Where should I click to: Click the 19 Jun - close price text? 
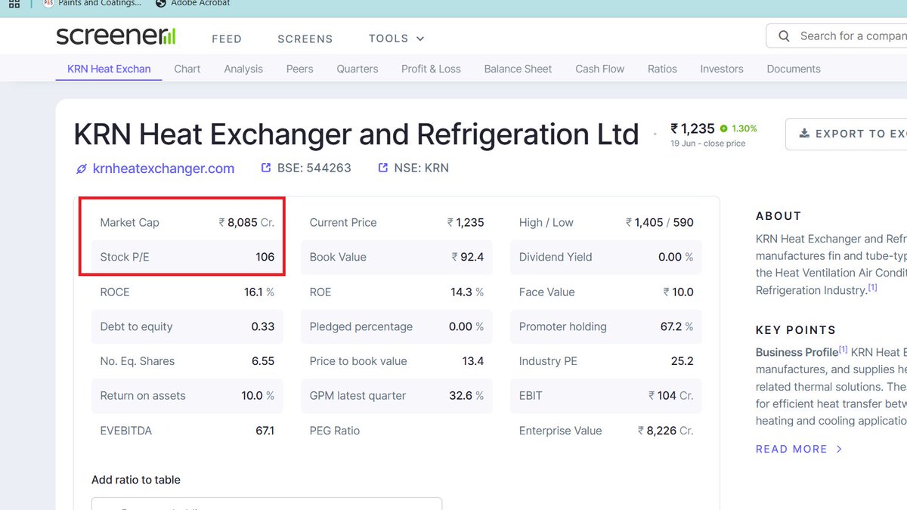pos(708,144)
